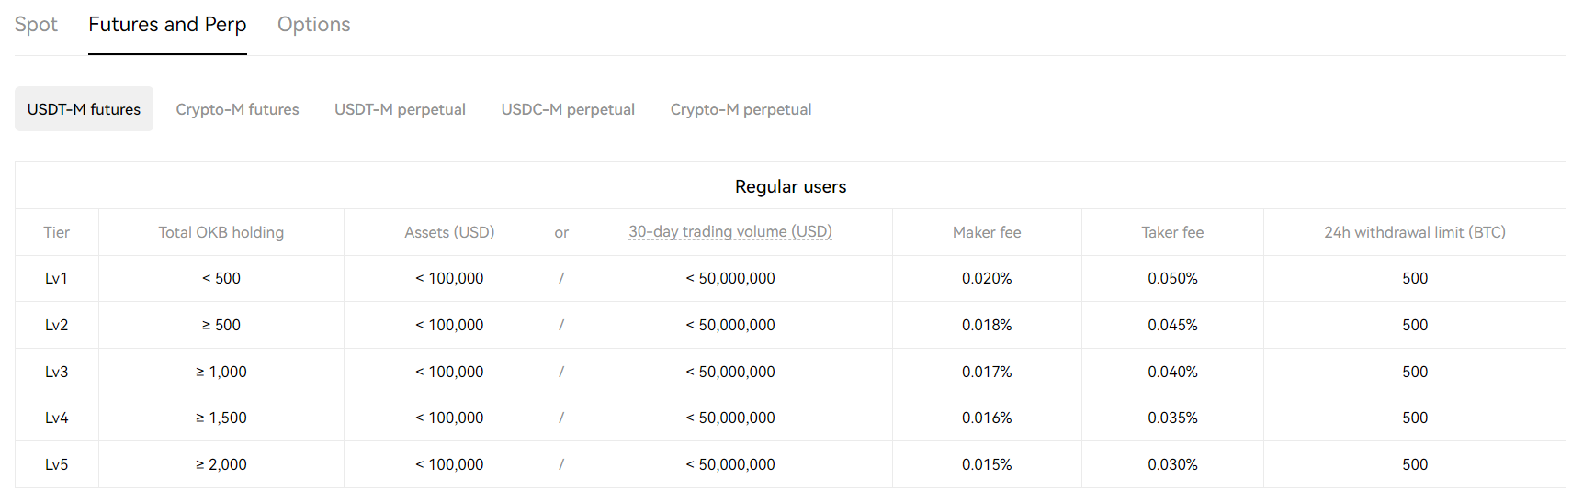Switch to the Spot tab
1572x501 pixels.
[36, 25]
